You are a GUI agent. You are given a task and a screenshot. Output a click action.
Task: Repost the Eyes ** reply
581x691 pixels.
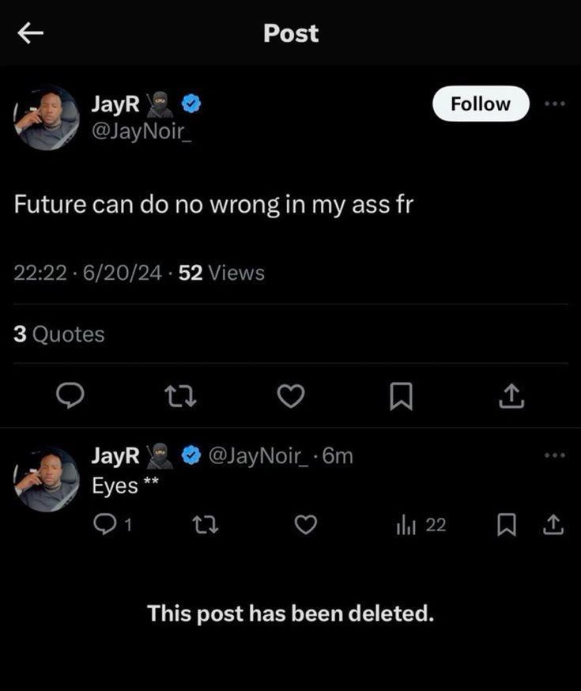point(206,525)
